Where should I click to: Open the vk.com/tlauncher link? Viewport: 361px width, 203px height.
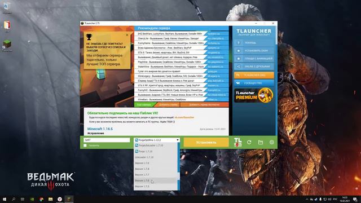pos(184,117)
